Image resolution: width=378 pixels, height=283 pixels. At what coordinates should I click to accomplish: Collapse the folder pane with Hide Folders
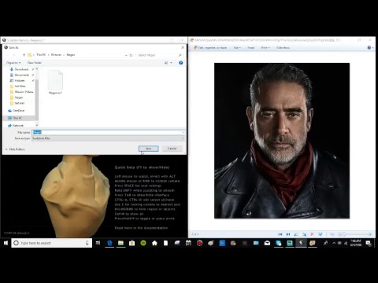coord(15,149)
